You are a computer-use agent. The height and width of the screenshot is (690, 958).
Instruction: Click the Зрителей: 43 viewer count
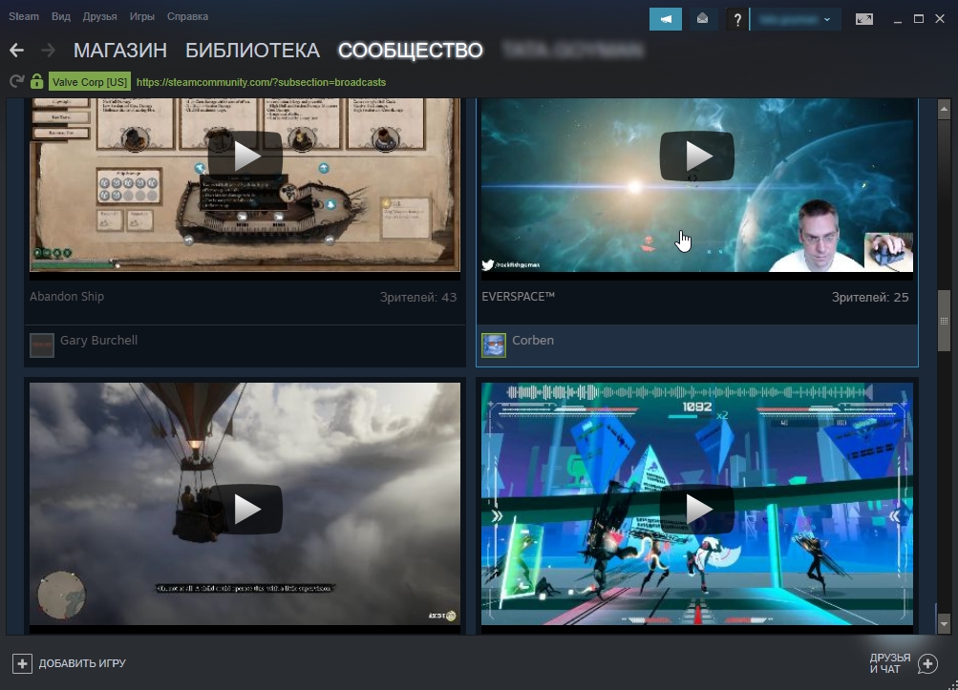pyautogui.click(x=418, y=298)
